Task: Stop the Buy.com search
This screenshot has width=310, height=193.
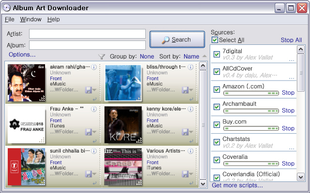Action: (x=288, y=128)
